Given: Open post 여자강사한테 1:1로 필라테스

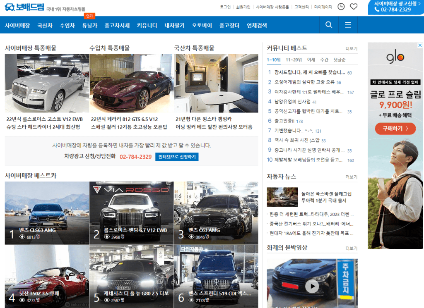Looking at the screenshot, I should pos(309,92).
